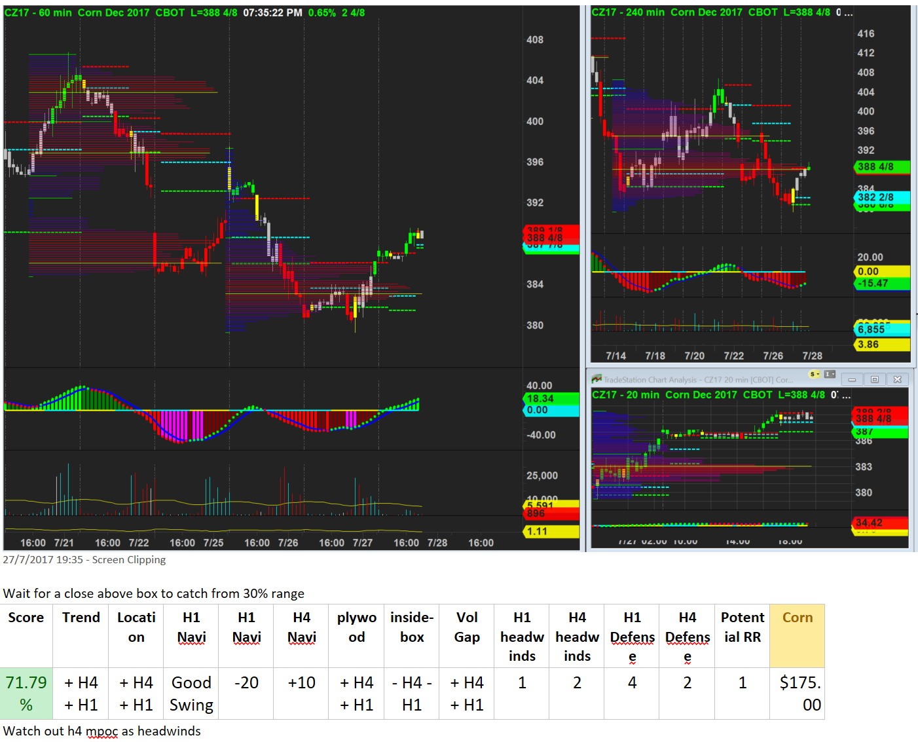Select the $175.00 cell in the table
This screenshot has height=742, width=918.
[x=797, y=694]
